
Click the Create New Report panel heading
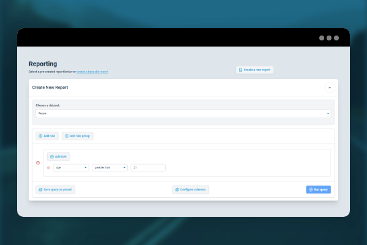[x=50, y=88]
